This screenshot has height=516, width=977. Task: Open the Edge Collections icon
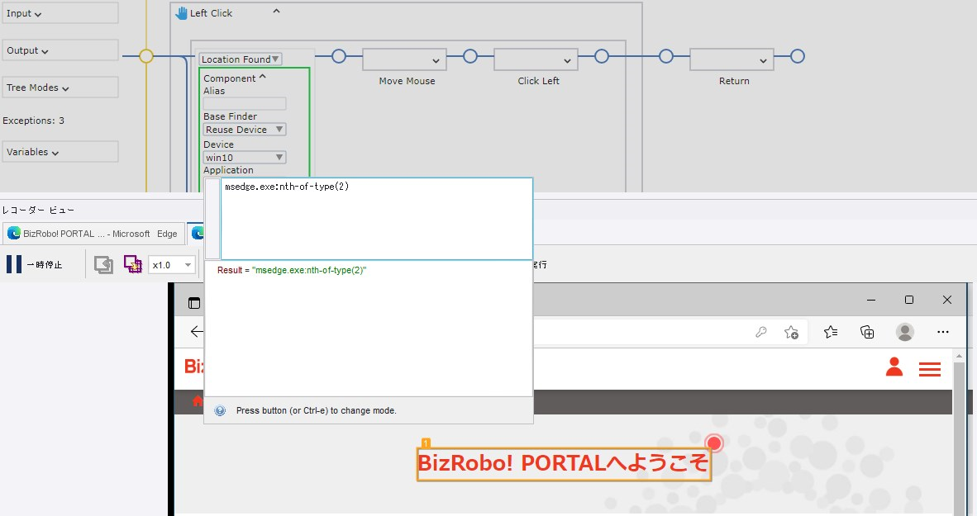click(867, 332)
